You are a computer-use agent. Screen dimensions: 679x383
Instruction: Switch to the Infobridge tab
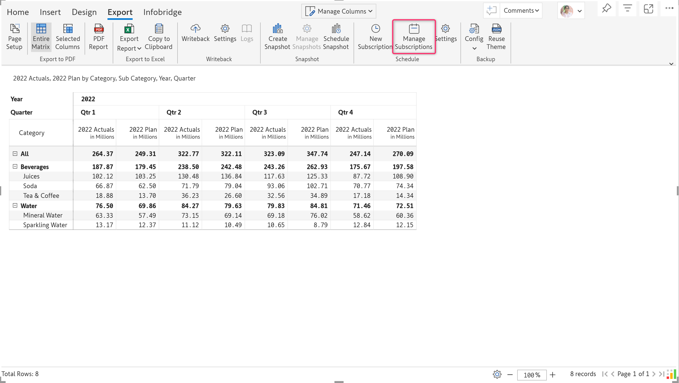point(162,12)
